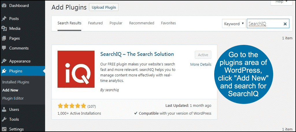Click the Media library icon
Viewport: 296px width, 132px height.
[x=4, y=28]
